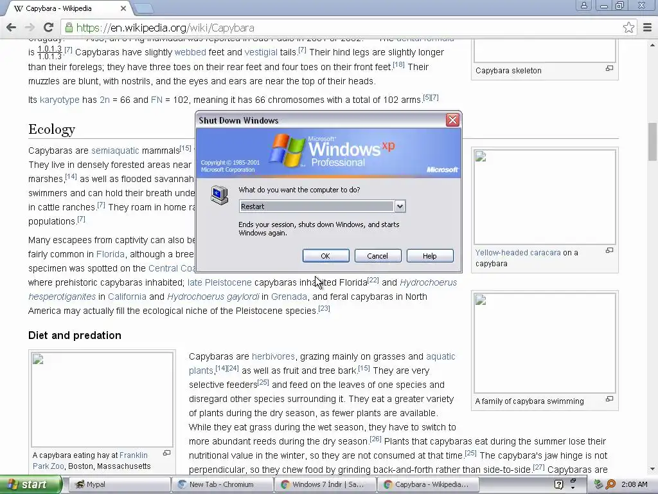Screen dimensions: 658x494
Task: Open the late Pleistocene link
Action: coord(220,283)
